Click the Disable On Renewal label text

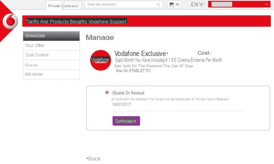[x=128, y=93]
